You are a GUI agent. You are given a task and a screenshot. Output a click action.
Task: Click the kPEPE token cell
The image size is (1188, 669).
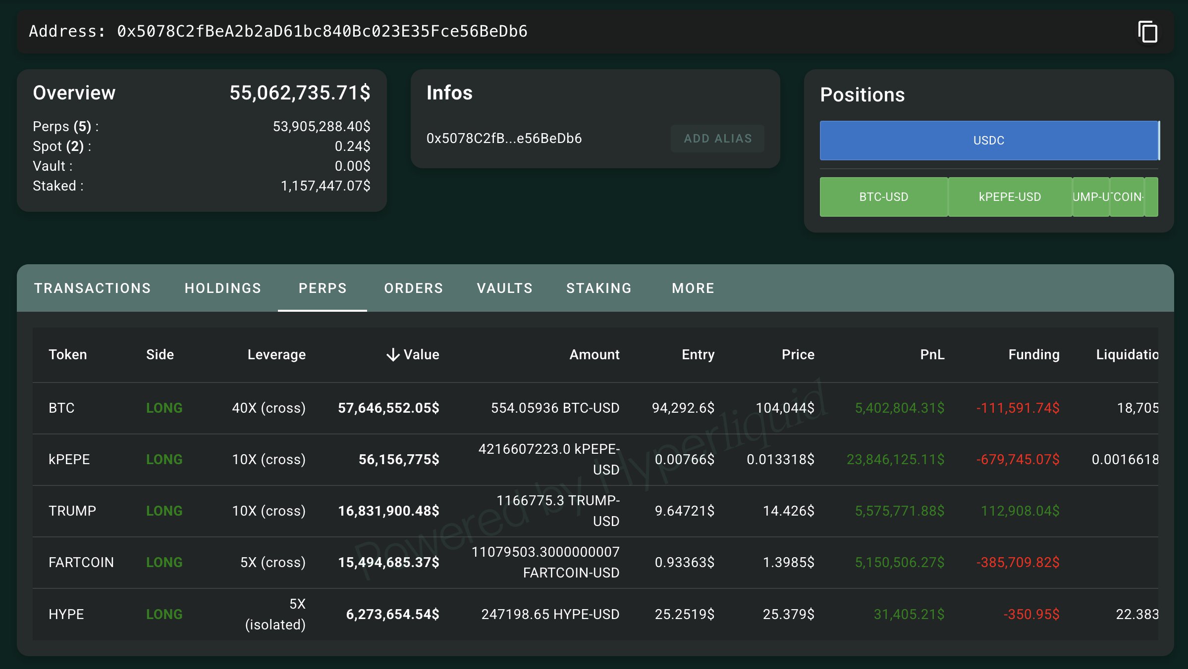coord(69,460)
